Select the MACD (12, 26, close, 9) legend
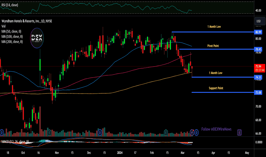This screenshot has height=157, width=266. (x=15, y=142)
